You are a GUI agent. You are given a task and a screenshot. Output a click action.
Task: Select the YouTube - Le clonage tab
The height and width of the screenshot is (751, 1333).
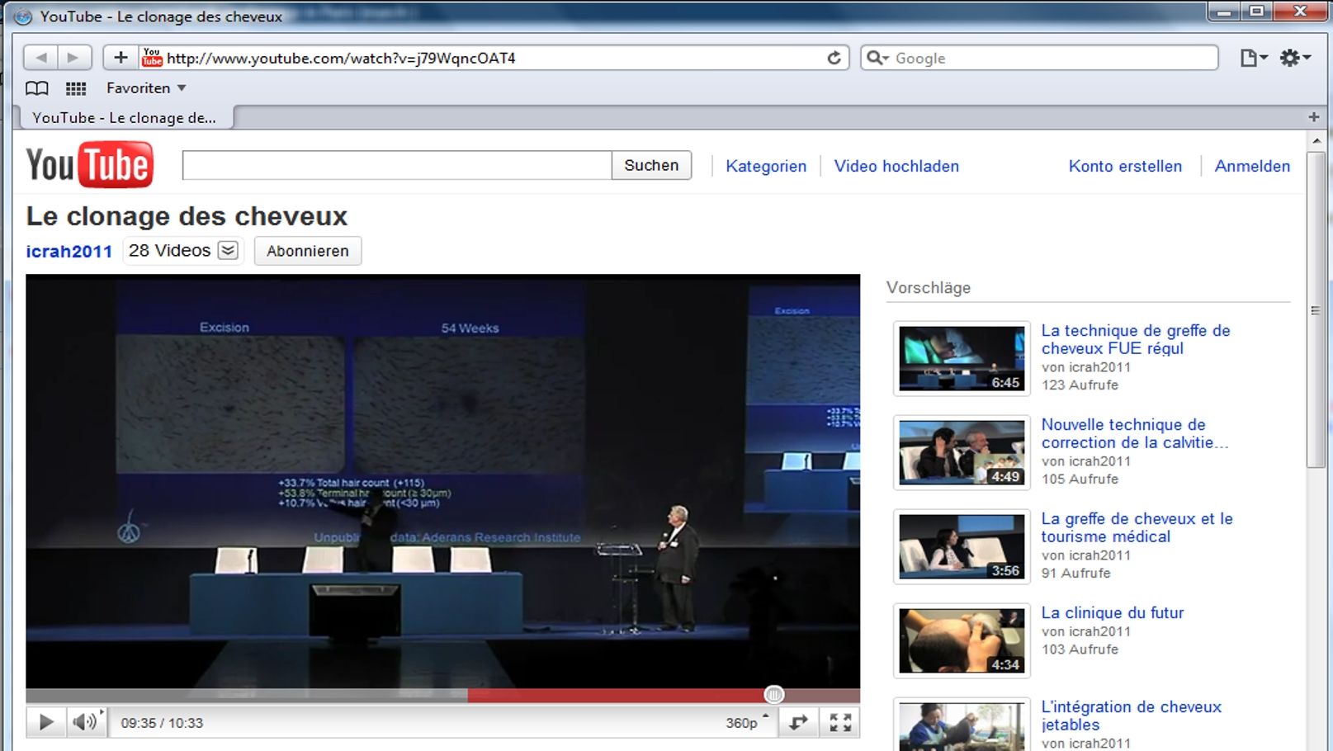(124, 118)
